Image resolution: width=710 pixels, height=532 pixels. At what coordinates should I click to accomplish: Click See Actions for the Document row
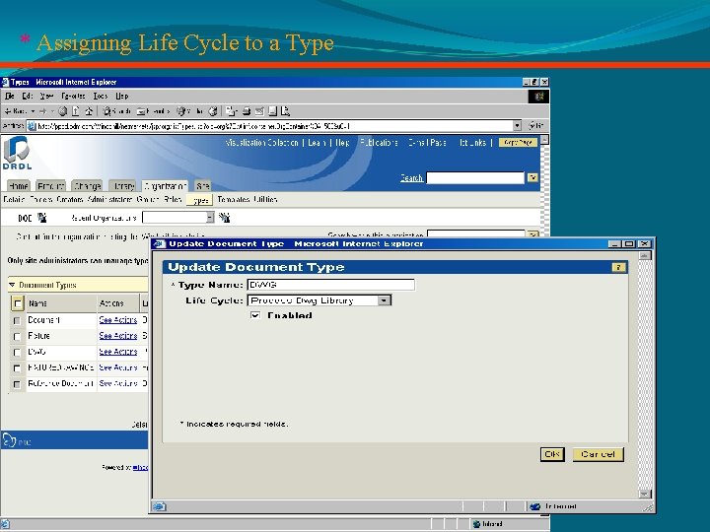pos(118,320)
